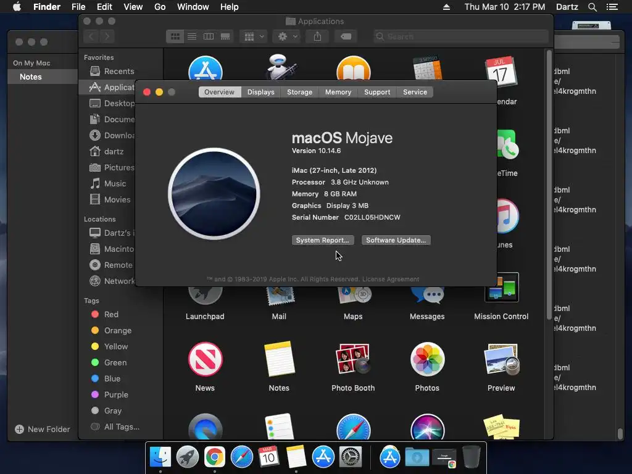Switch Finder to column view
The image size is (632, 474).
(209, 36)
